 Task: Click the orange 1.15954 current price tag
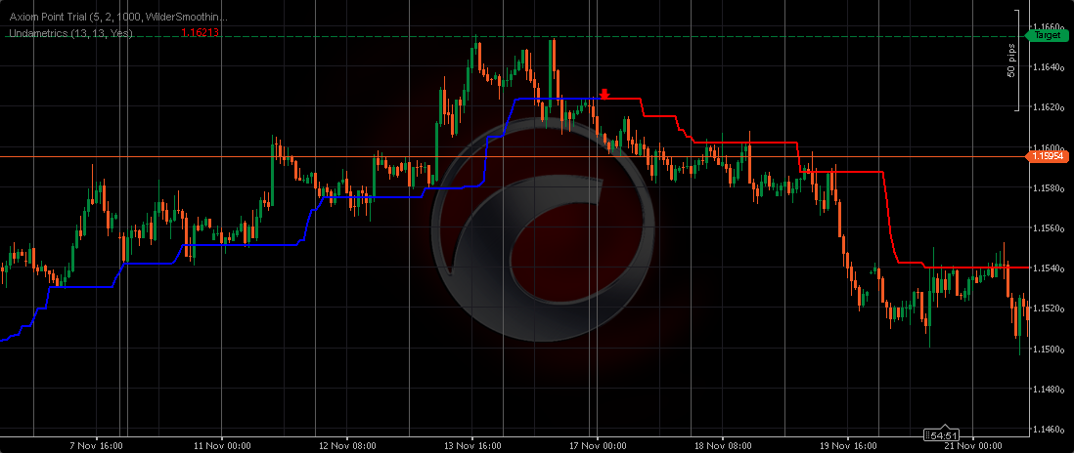(1048, 156)
